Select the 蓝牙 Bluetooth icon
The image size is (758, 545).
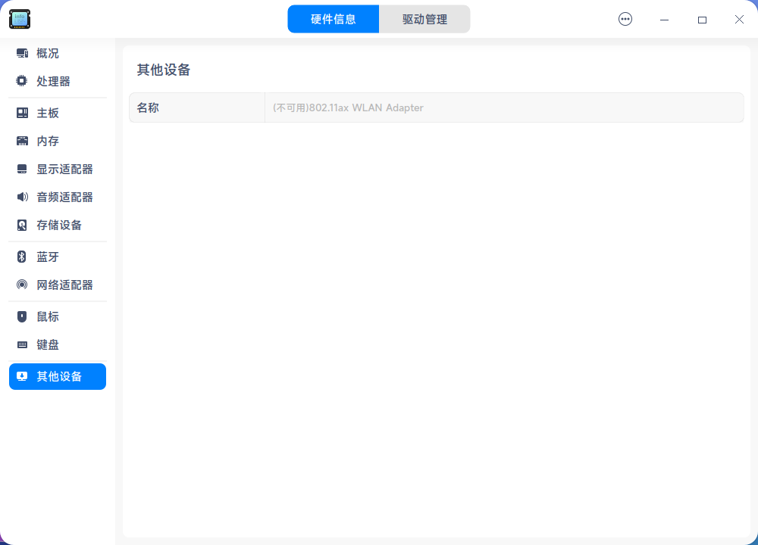21,257
